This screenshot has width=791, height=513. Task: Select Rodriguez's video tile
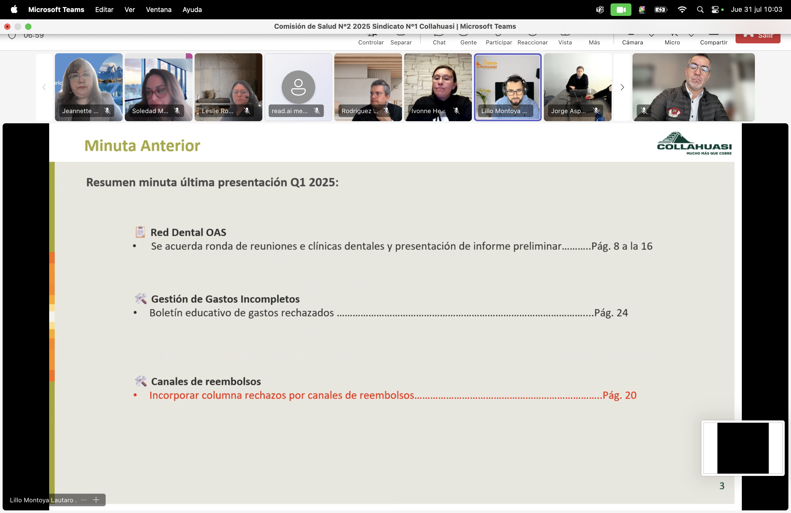368,87
